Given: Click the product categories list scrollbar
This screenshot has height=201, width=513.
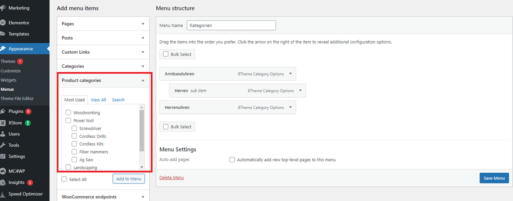Looking at the screenshot, I should point(141,131).
